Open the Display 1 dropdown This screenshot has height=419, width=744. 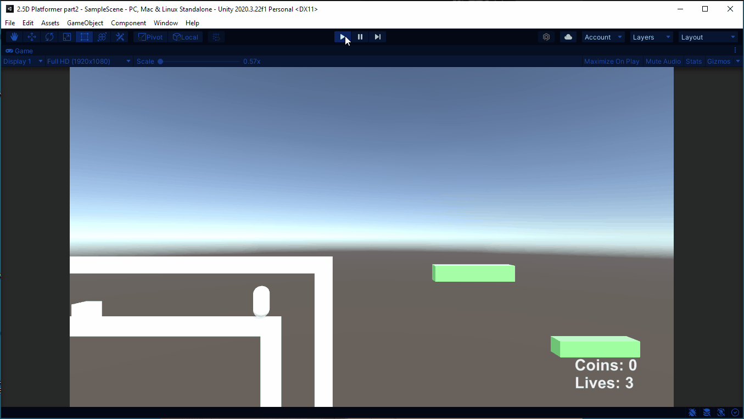[x=23, y=61]
